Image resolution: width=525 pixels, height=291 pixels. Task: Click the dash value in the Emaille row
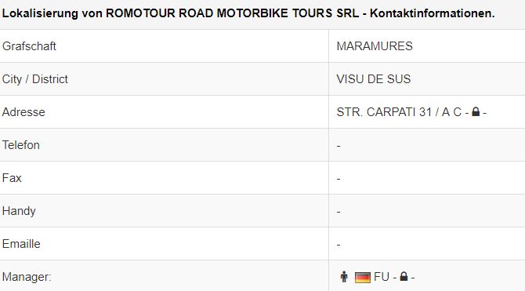click(339, 245)
